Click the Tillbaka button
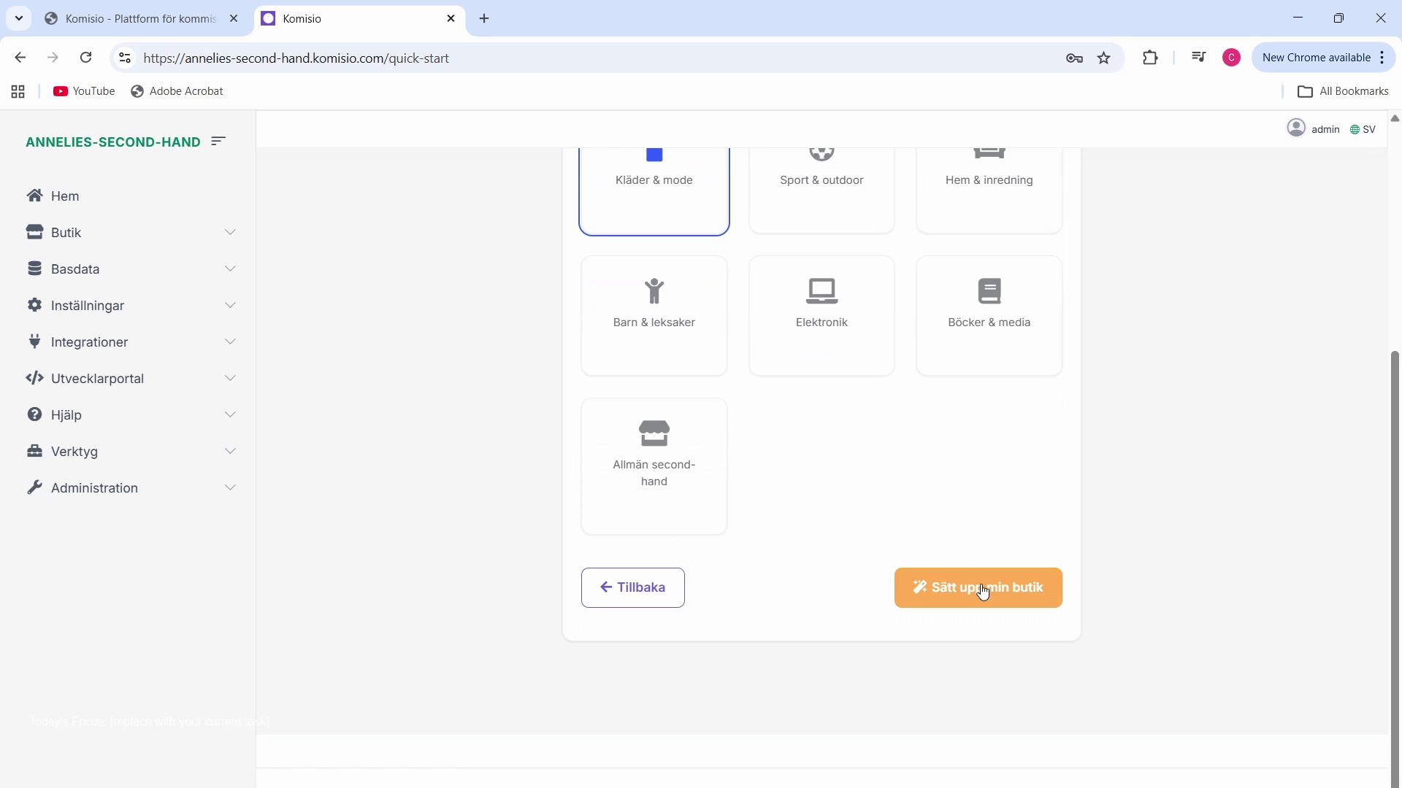 pyautogui.click(x=633, y=587)
